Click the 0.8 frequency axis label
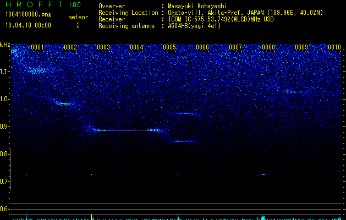The image size is (346, 220). (4, 154)
